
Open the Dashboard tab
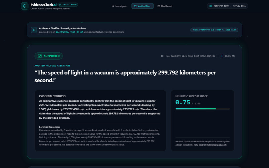[x=165, y=6]
